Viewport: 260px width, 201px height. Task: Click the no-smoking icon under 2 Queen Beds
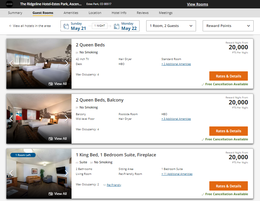[76, 52]
